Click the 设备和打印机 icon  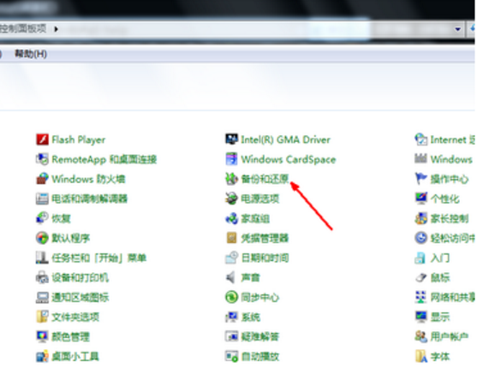pos(42,277)
